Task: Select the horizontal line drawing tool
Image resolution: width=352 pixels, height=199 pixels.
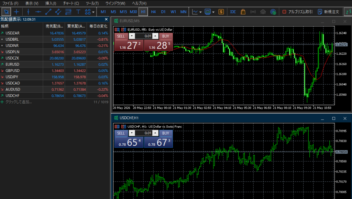Action: (38, 12)
